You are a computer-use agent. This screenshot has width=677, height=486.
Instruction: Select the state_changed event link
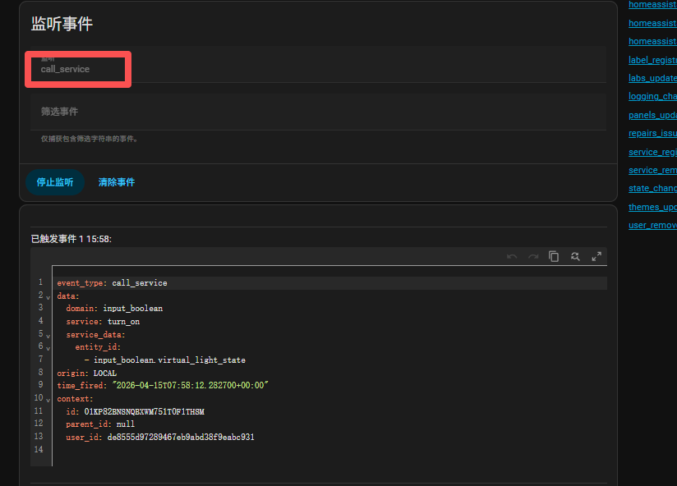point(653,188)
